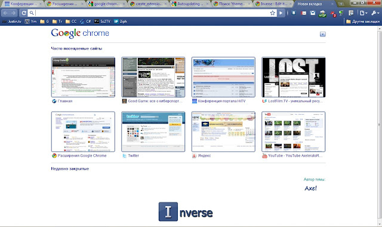Click the Yandex page thumbnail
Screen dimensions: 382x227
(223, 131)
